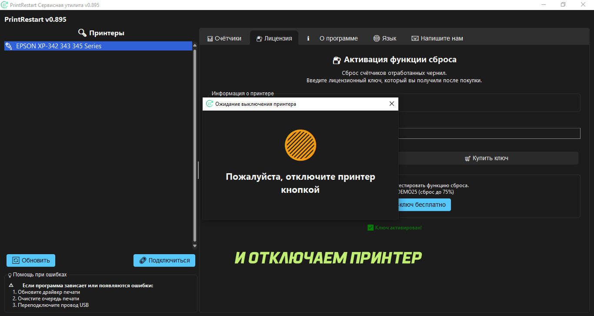This screenshot has width=594, height=316.
Task: Click the printer list scroll-down arrow
Action: (195, 246)
